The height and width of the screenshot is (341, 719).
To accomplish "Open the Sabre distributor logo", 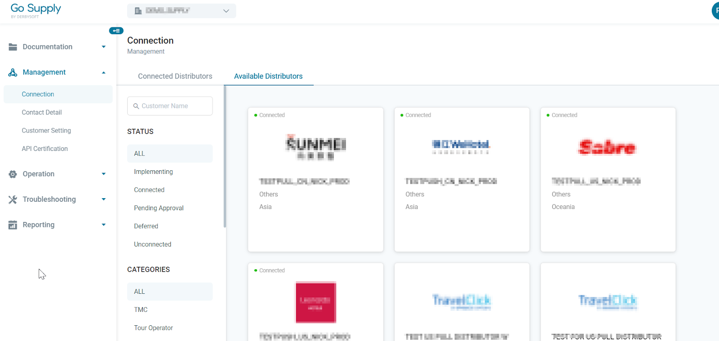I will (x=607, y=147).
